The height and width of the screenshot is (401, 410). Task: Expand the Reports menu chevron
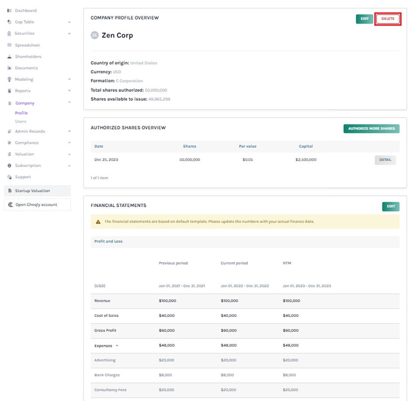click(69, 91)
